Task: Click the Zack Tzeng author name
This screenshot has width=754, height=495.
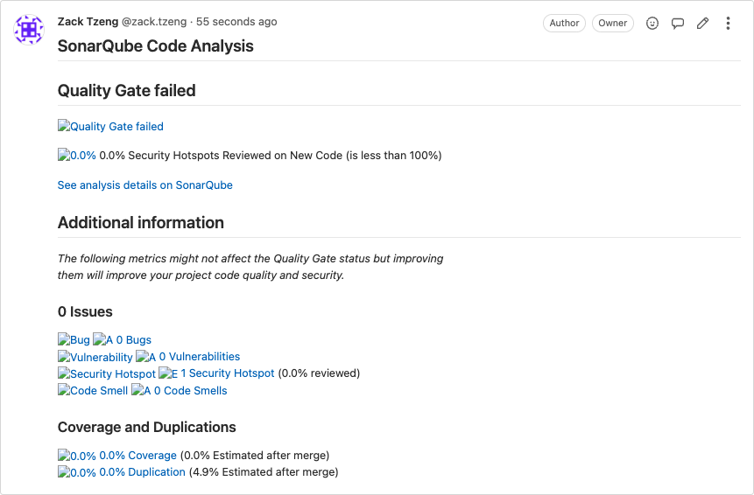Action: 88,22
